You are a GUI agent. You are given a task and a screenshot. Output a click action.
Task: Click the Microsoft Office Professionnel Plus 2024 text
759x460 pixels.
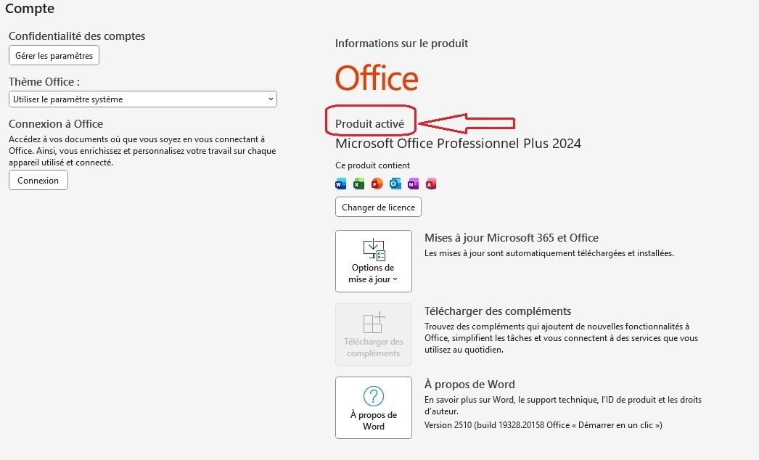coord(458,144)
